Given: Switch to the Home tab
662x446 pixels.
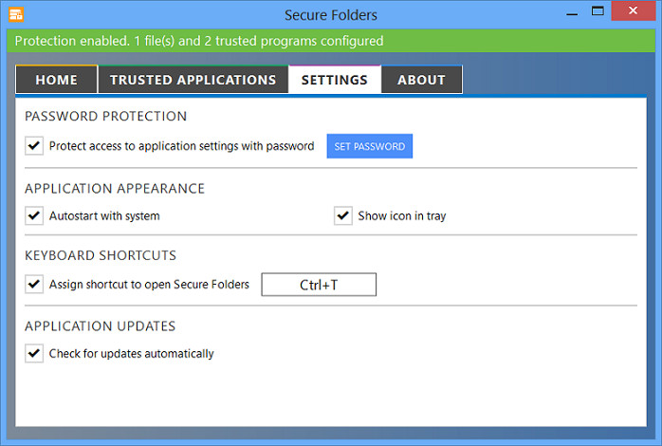Looking at the screenshot, I should pos(57,80).
